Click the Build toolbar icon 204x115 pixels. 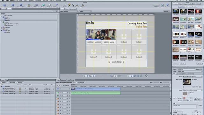(x=73, y=5)
